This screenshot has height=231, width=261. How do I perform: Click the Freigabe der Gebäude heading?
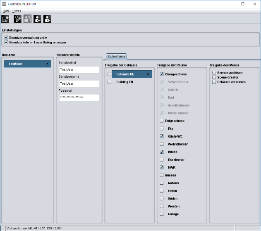coord(121,65)
